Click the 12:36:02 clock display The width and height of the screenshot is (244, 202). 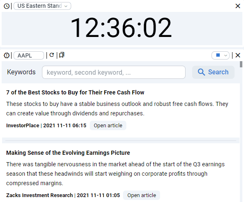pos(121,28)
